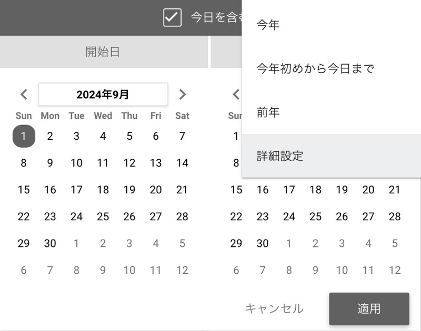Select September 12 in start calendar

[x=129, y=163]
